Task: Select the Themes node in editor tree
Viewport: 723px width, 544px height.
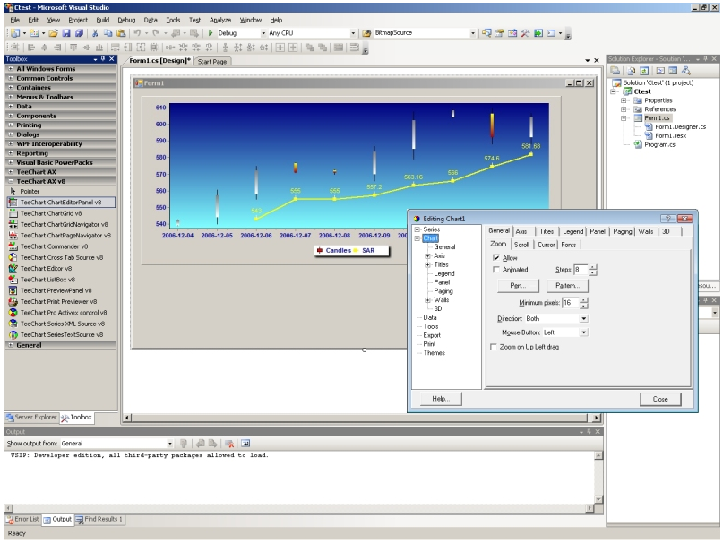Action: (434, 352)
